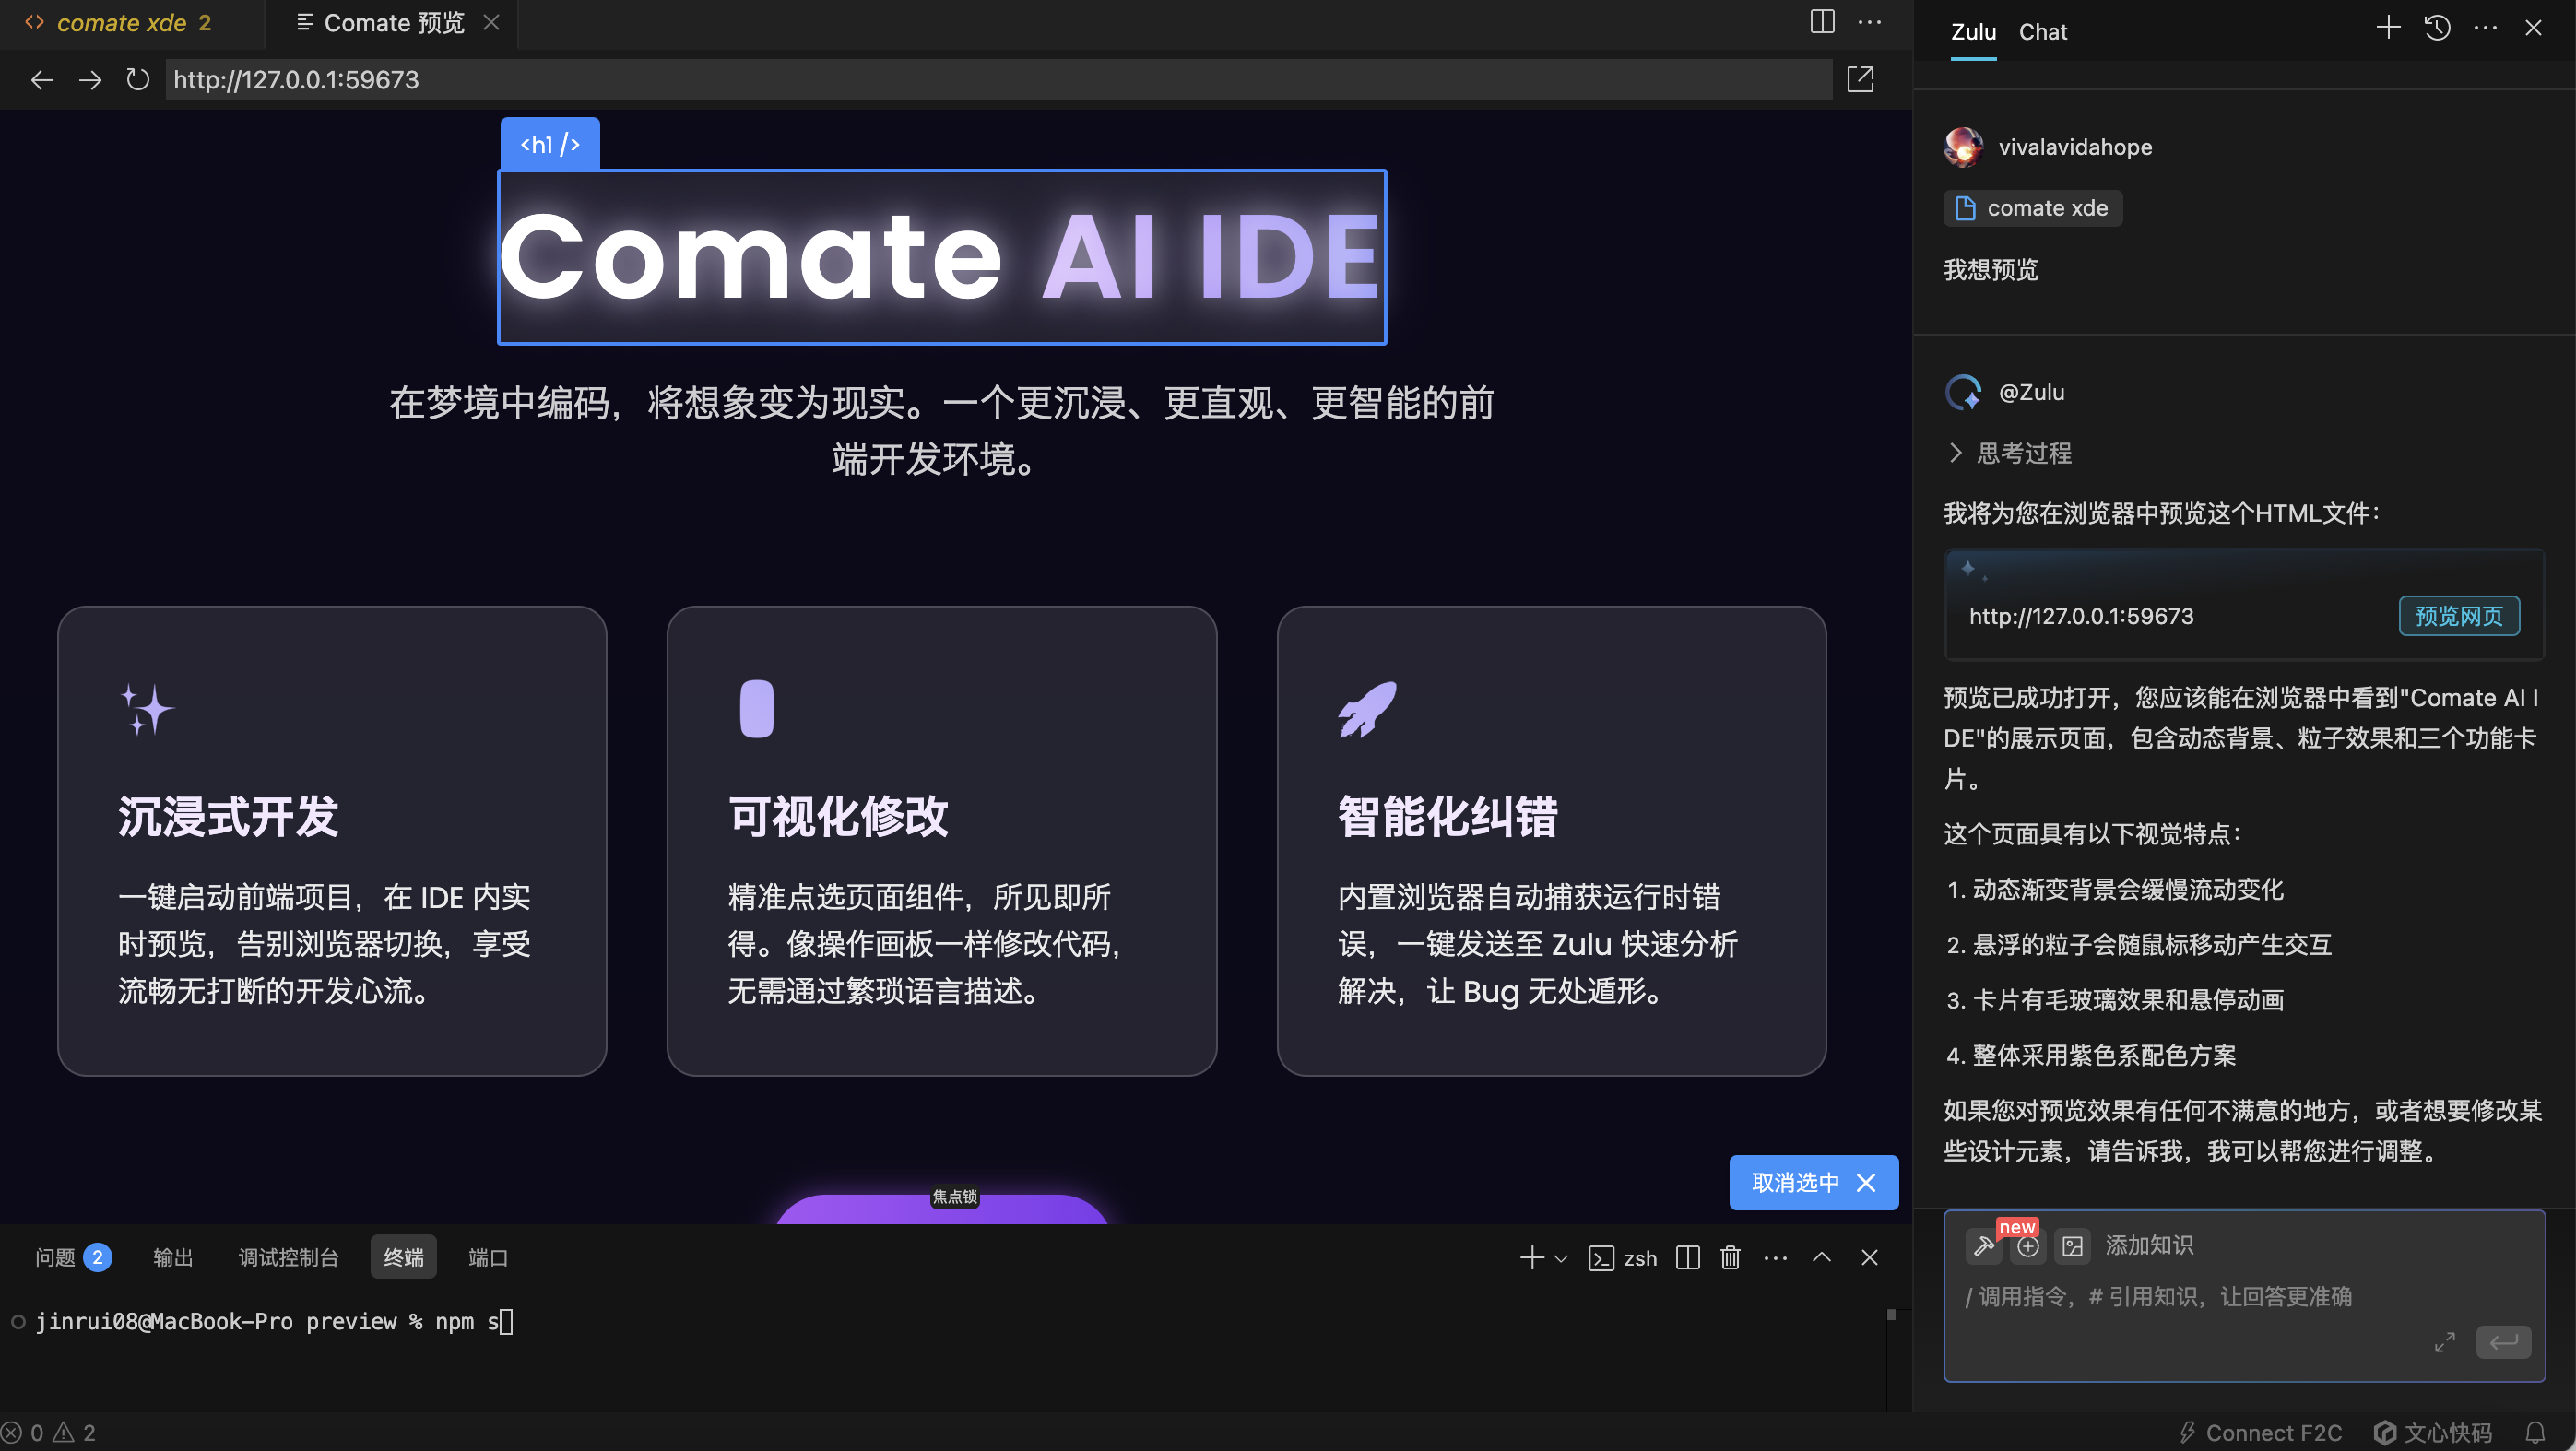Split the terminal
This screenshot has width=2576, height=1451.
pyautogui.click(x=1688, y=1257)
